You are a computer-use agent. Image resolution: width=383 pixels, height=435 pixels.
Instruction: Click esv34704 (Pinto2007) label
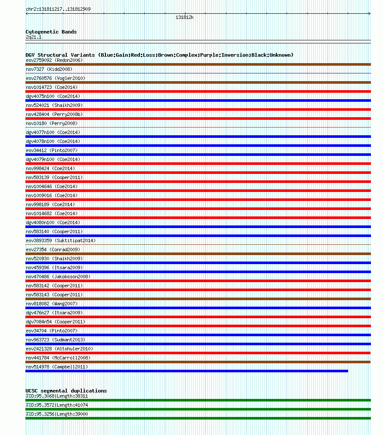[52, 331]
